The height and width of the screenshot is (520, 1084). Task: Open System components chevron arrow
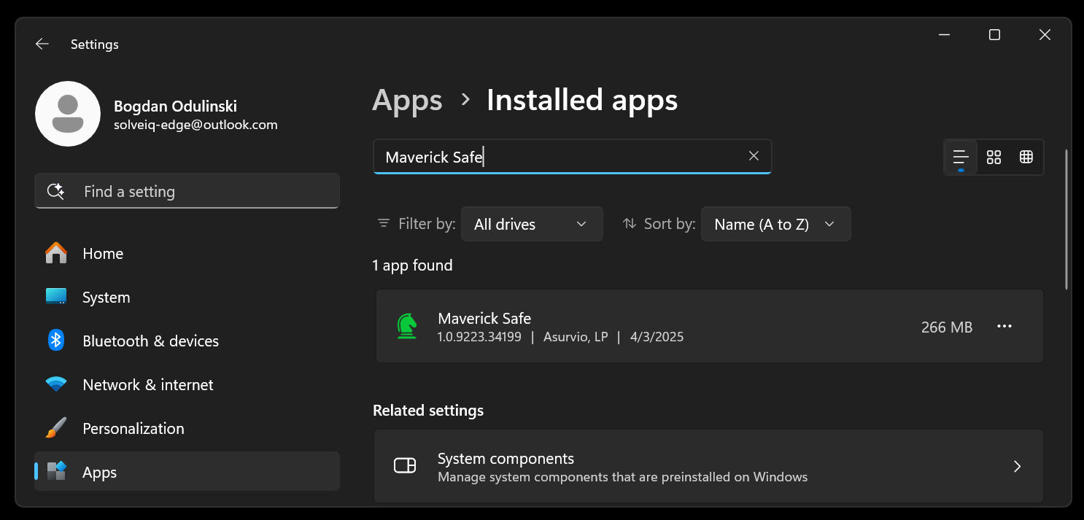pyautogui.click(x=1018, y=466)
